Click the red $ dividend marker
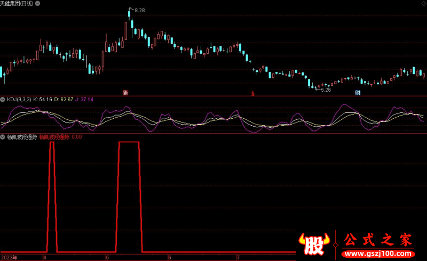Screen dimensions: 427x261 pyautogui.click(x=252, y=94)
